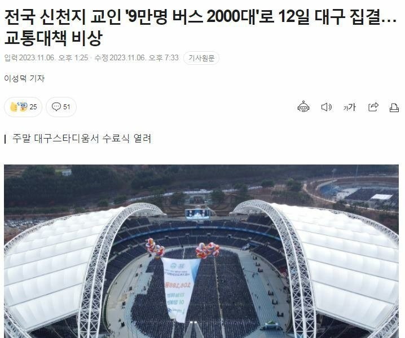Click the stadium's large video screen in photo
This screenshot has width=405, height=338.
[x=197, y=214]
